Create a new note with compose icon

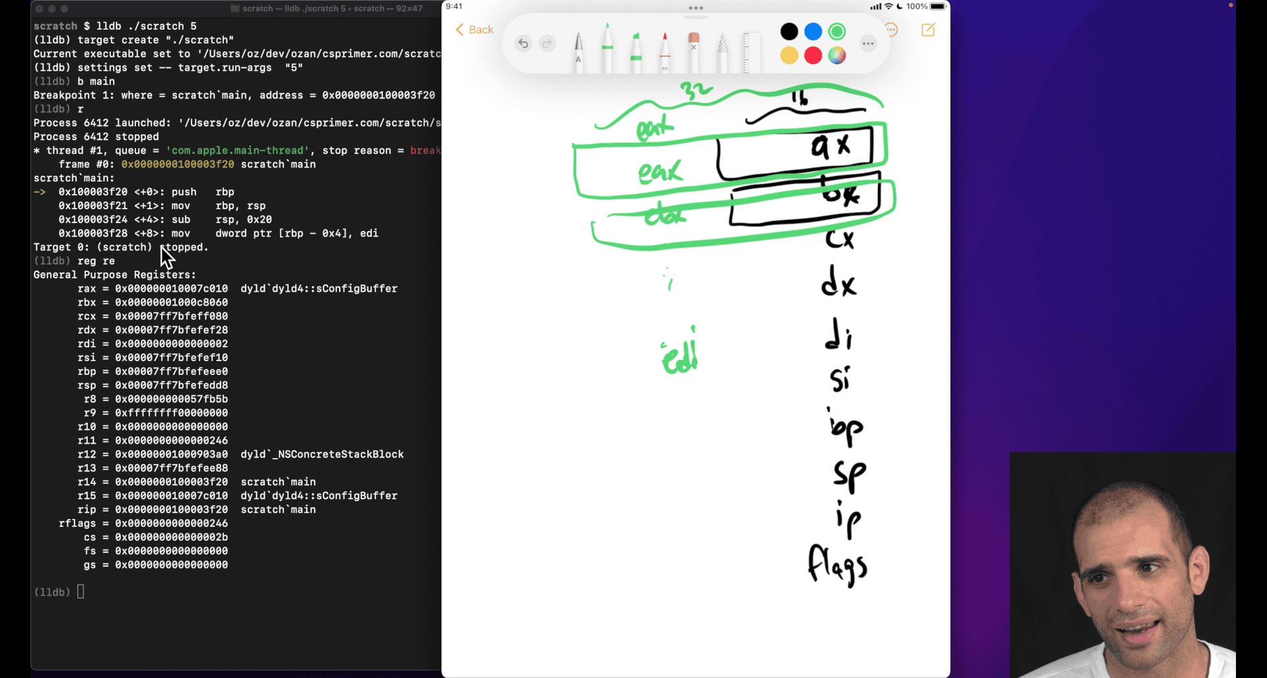point(928,30)
